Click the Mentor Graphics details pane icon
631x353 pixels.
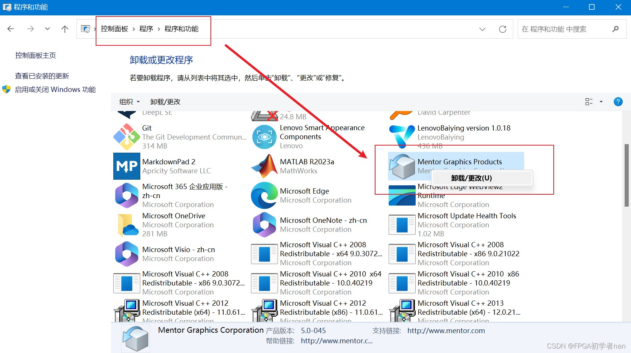coord(135,338)
